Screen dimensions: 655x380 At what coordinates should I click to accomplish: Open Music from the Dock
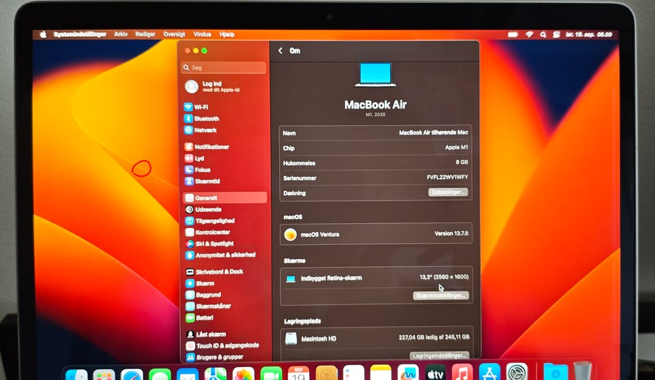click(462, 373)
